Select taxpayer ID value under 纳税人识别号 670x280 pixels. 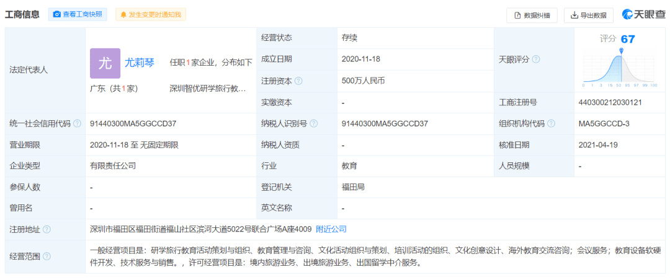(385, 124)
